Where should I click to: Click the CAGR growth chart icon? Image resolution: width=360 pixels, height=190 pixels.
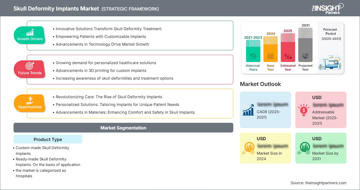click(x=248, y=110)
